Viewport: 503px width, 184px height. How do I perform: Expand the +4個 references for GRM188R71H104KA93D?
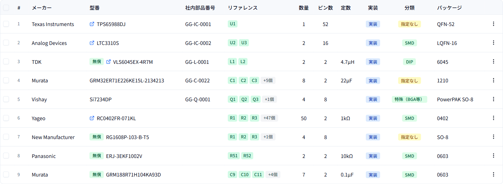273,175
